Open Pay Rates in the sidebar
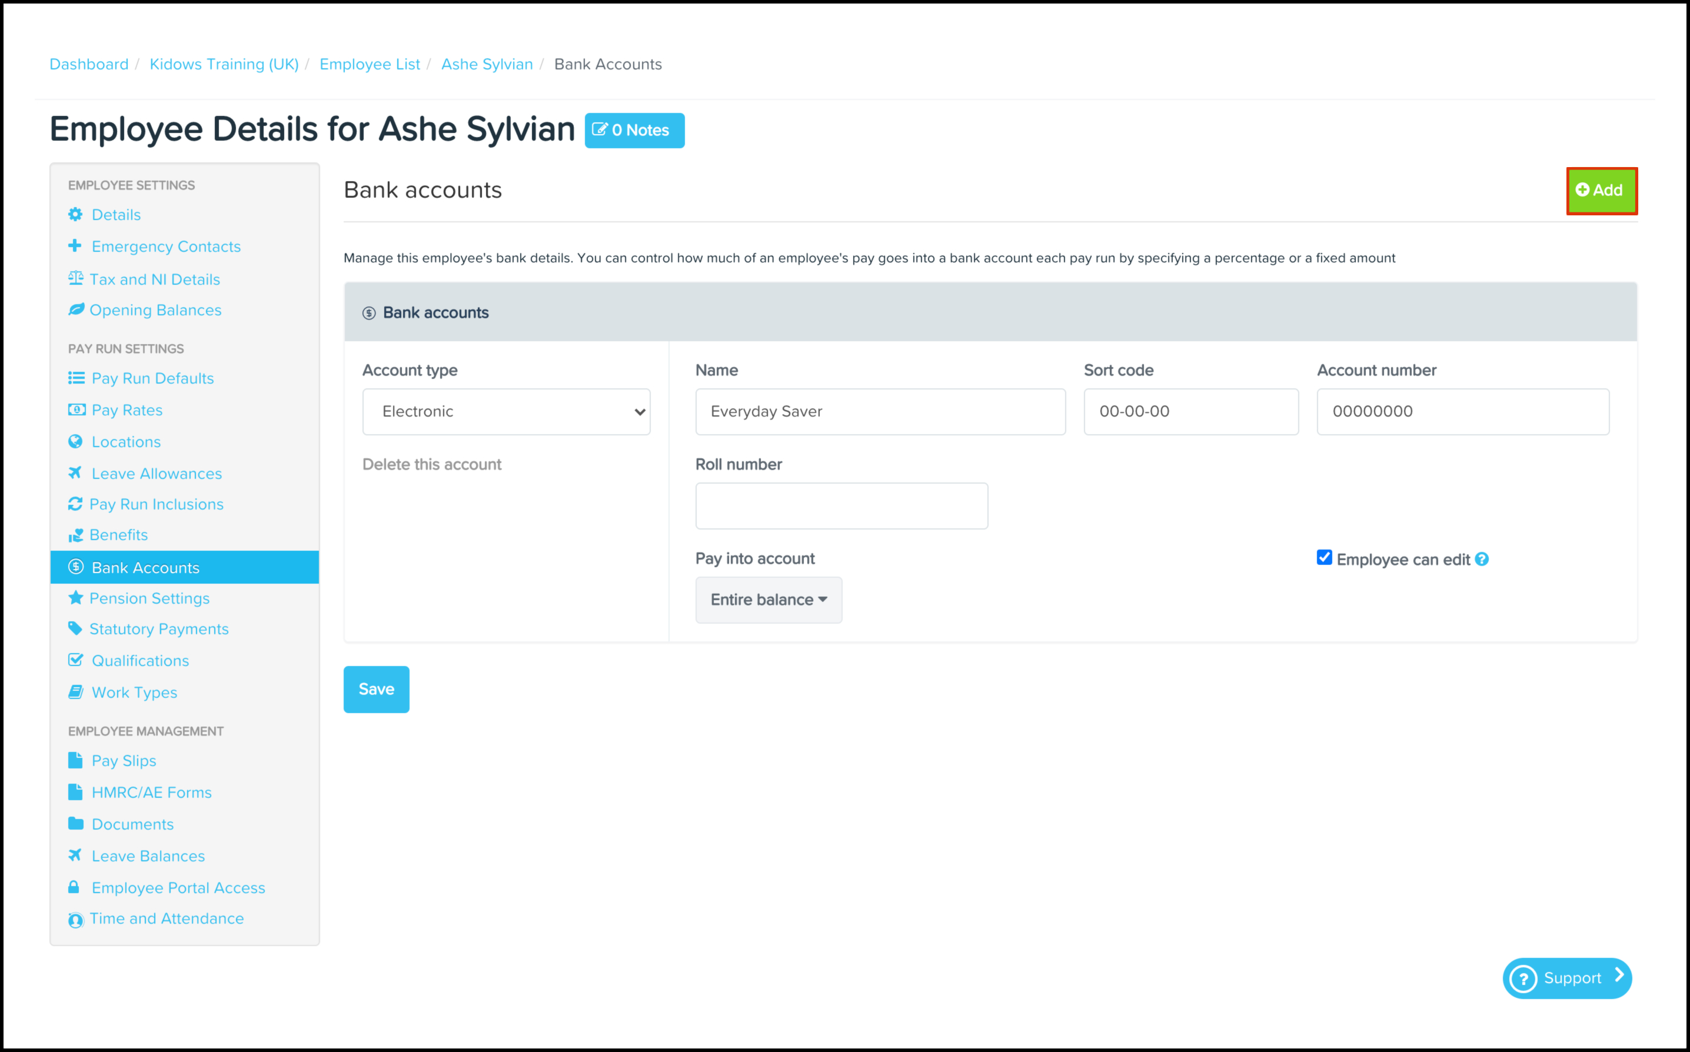Screen dimensions: 1690x1052 tap(127, 410)
